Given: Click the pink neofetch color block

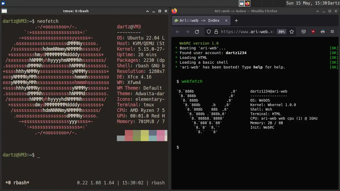Looking at the screenshot, I should click(161, 136).
